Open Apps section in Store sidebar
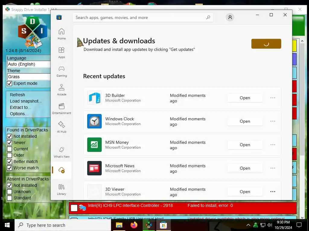This screenshot has width=309, height=231. (62, 52)
